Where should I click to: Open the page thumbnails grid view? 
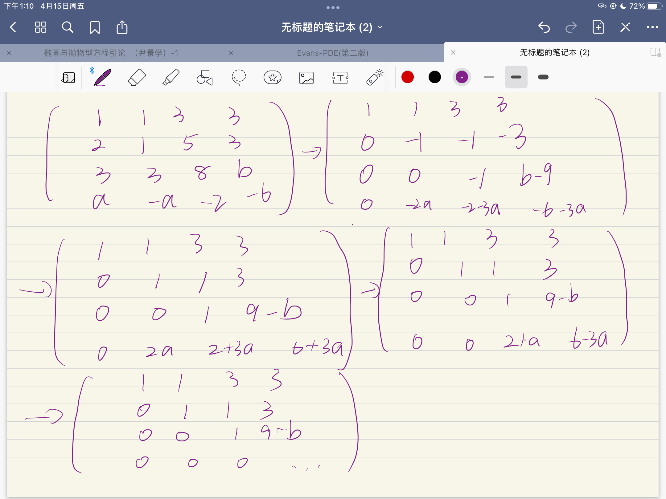(40, 27)
